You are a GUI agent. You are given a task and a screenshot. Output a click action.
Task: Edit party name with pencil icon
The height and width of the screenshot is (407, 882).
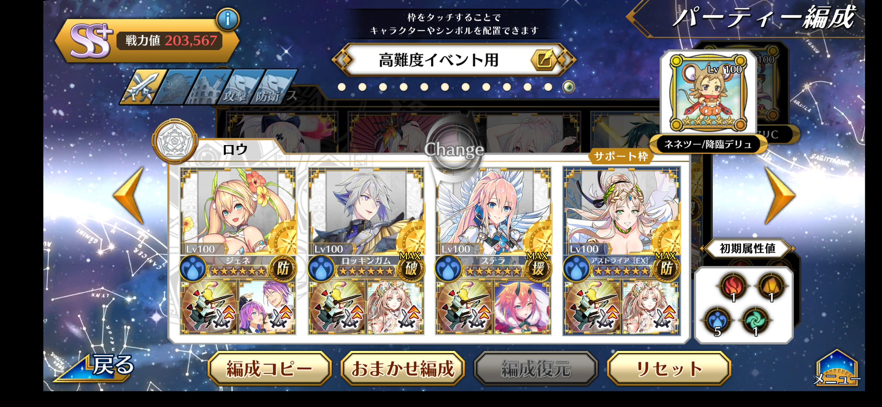tap(544, 60)
